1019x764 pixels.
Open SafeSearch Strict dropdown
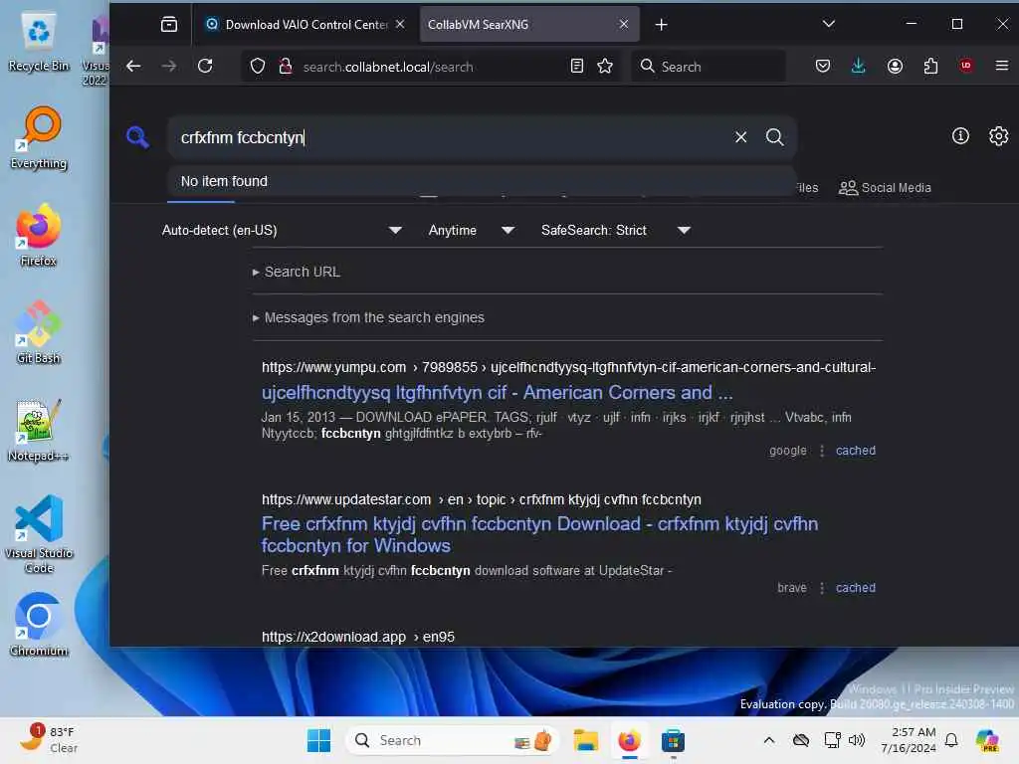(615, 230)
